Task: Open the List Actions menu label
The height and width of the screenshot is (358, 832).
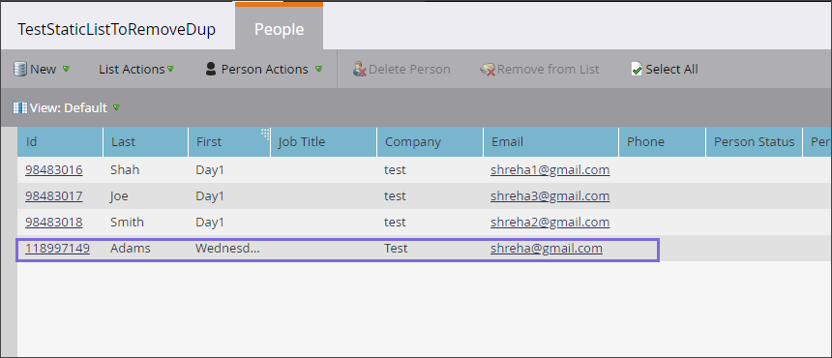Action: click(132, 70)
